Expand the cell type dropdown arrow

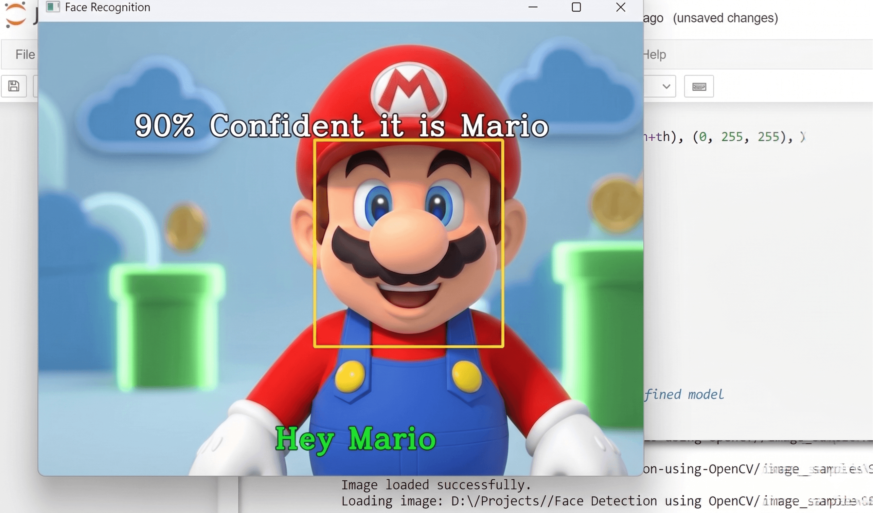(x=666, y=86)
